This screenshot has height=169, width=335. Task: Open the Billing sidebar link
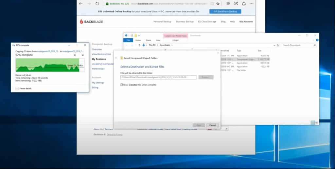point(95,88)
